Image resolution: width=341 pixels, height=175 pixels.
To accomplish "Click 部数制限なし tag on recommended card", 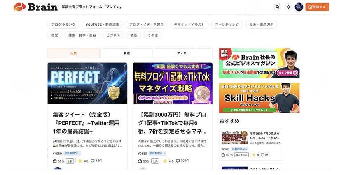I will [239, 149].
